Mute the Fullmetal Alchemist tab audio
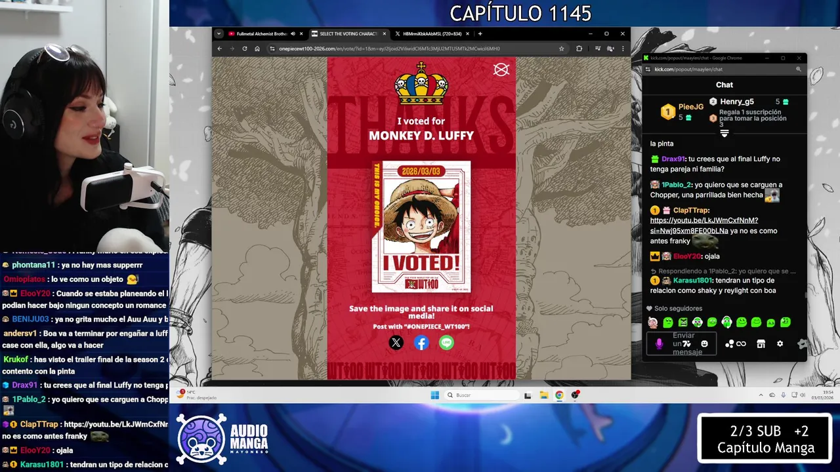840x472 pixels. click(x=293, y=33)
